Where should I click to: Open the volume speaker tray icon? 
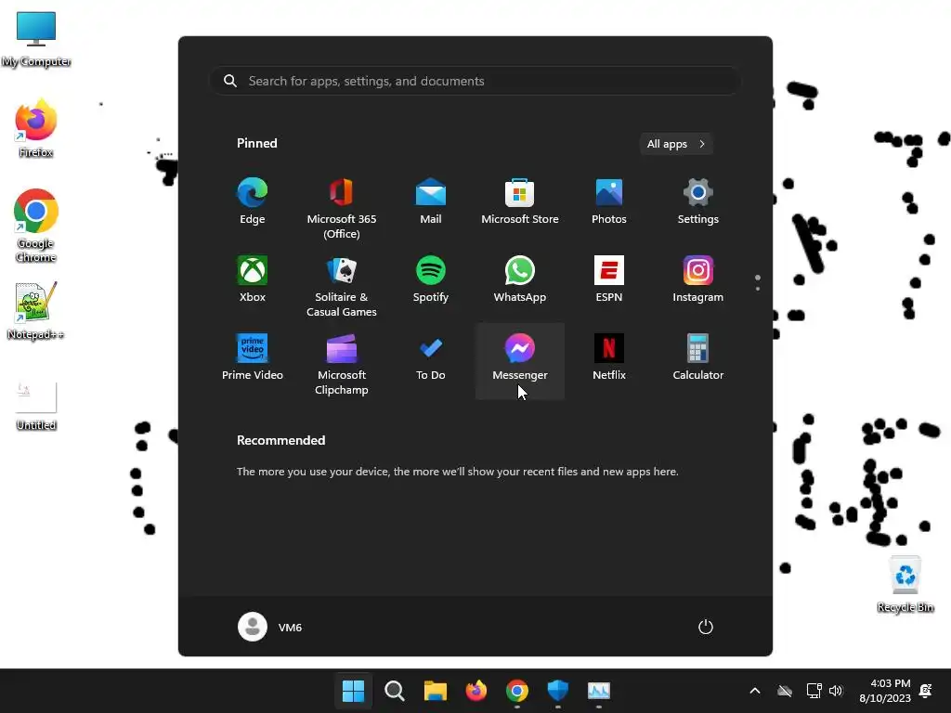(836, 691)
